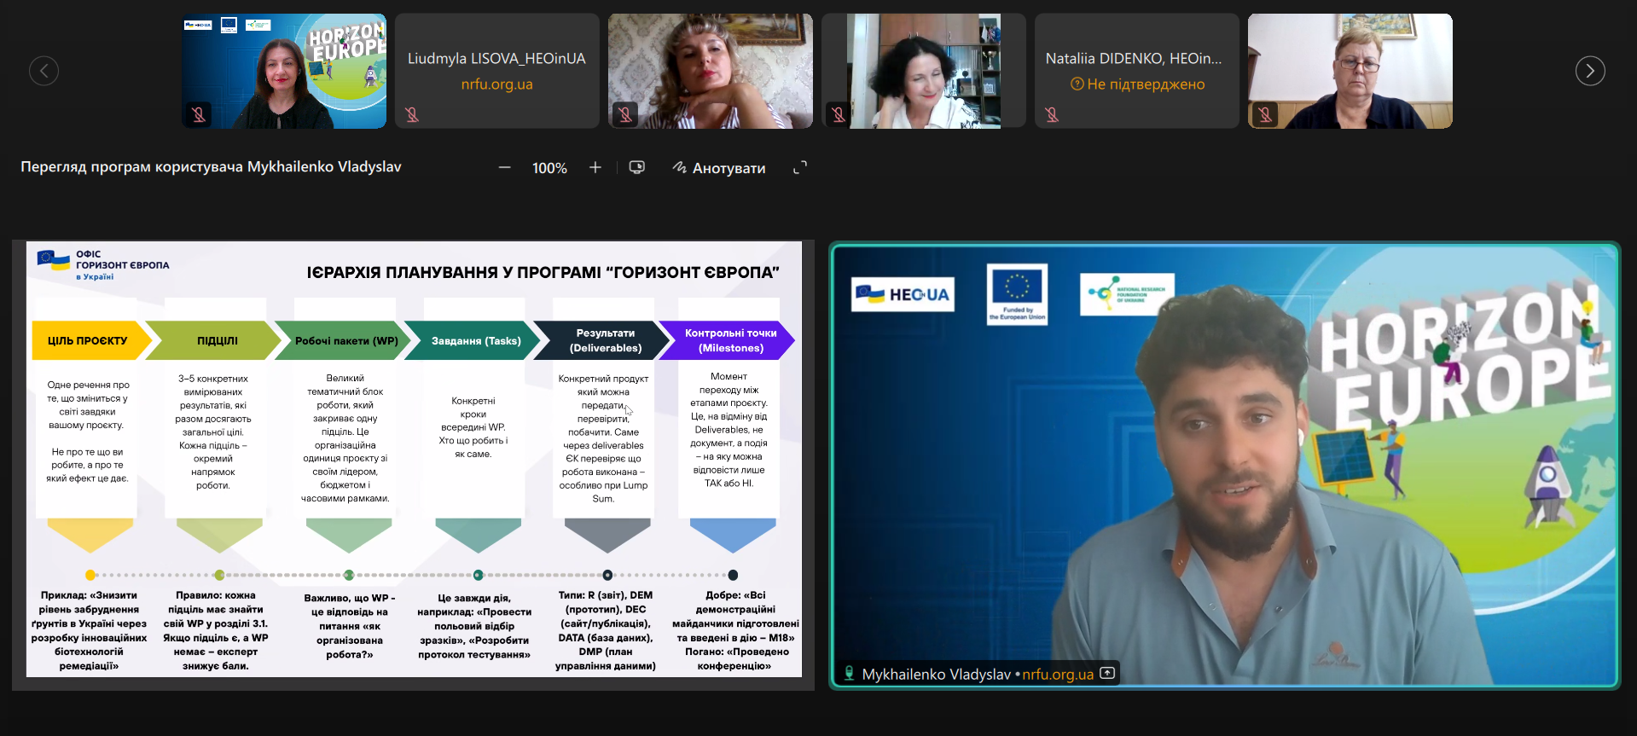This screenshot has height=736, width=1637.
Task: Click the 'Це завжди дія' text block
Action: point(474,626)
